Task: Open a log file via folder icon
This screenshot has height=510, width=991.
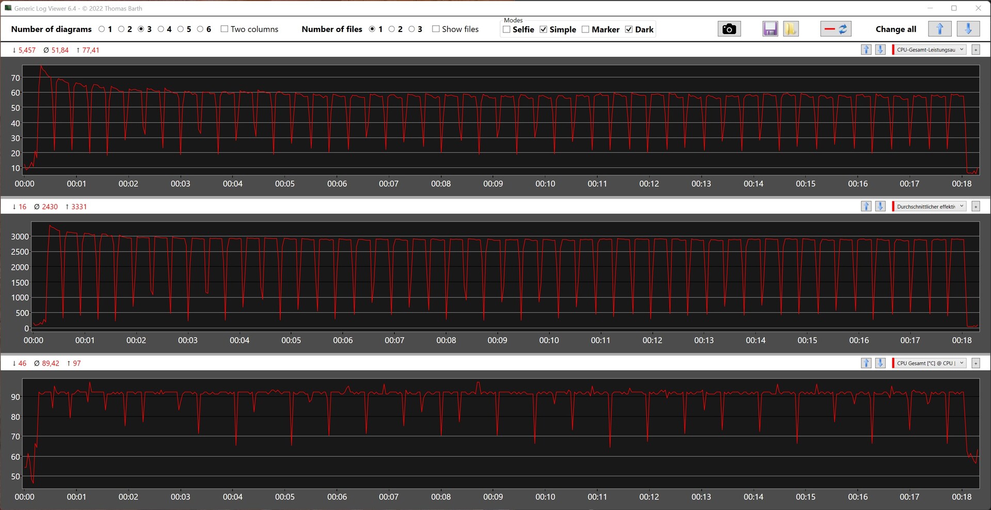Action: 790,29
